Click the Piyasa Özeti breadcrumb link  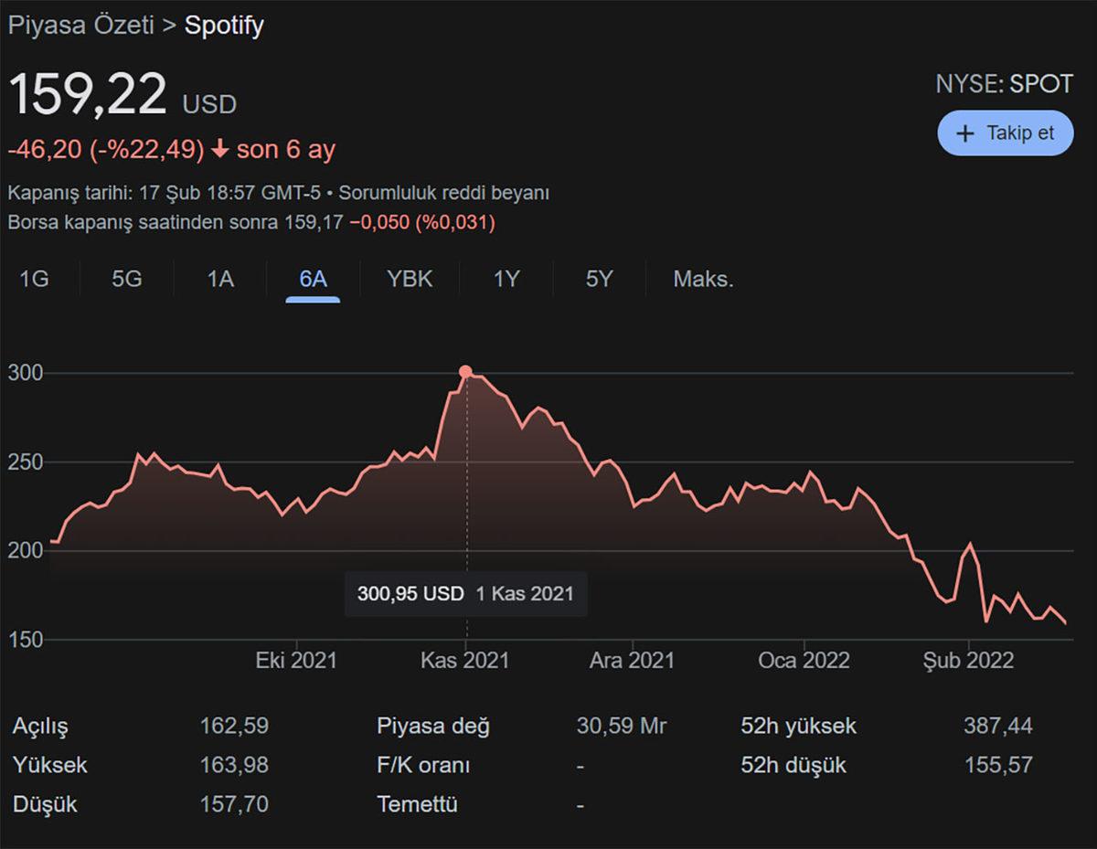tap(80, 26)
